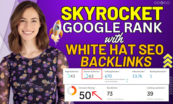Select the Ranking Keywords label
Viewport: 173px width, 104px height.
pyautogui.click(x=158, y=72)
